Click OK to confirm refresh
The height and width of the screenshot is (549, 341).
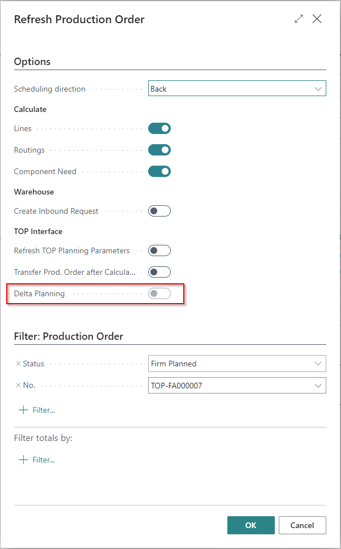pos(251,525)
